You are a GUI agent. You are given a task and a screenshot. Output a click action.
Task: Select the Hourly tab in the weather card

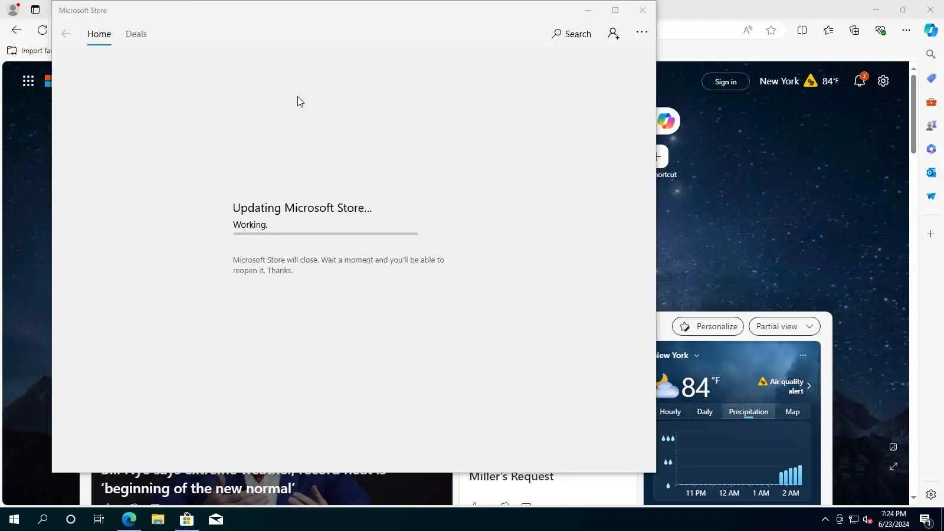coord(670,412)
